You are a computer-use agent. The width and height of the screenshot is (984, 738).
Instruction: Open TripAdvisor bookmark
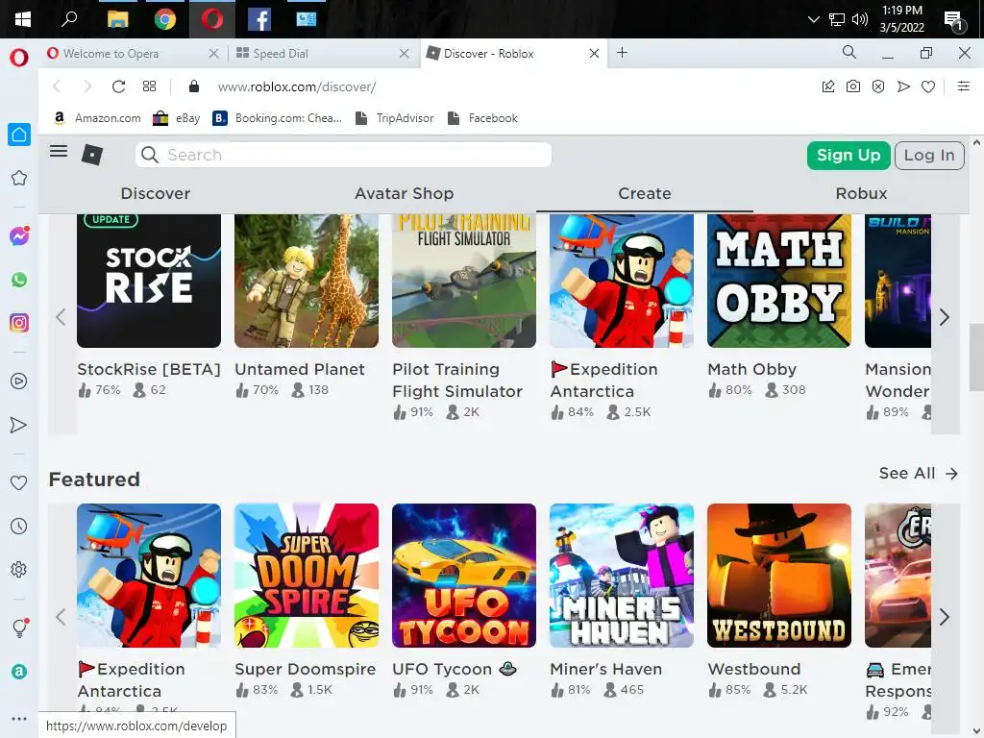tap(394, 118)
